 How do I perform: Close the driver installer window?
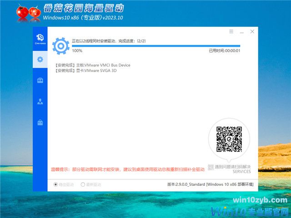tap(252, 32)
